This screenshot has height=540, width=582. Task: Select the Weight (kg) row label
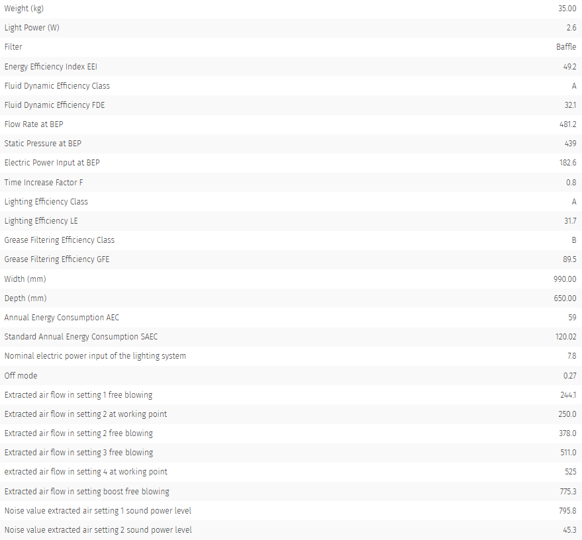pyautogui.click(x=24, y=9)
